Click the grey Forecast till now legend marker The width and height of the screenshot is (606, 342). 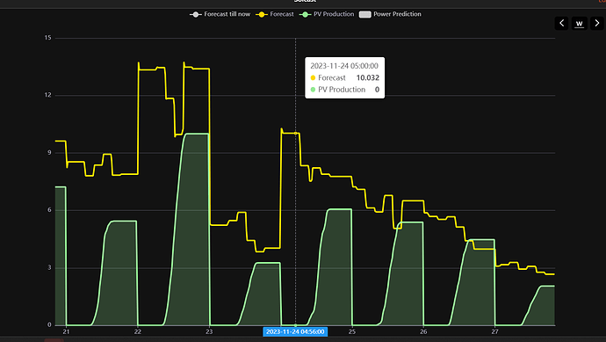click(196, 15)
